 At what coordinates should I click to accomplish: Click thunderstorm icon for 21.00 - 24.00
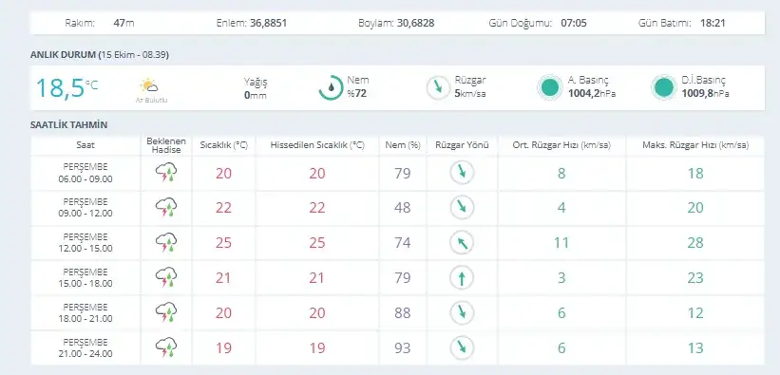tap(166, 347)
